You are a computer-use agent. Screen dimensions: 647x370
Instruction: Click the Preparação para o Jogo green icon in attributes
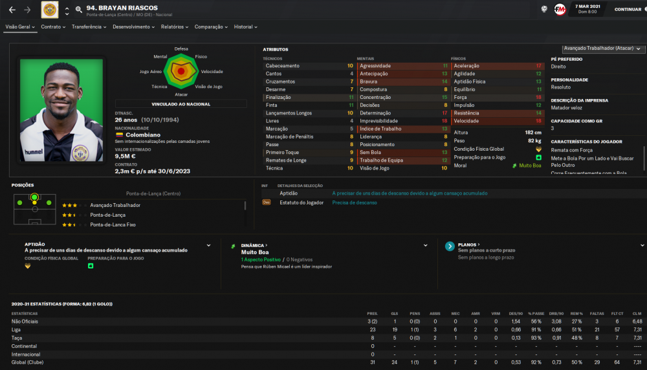(538, 158)
